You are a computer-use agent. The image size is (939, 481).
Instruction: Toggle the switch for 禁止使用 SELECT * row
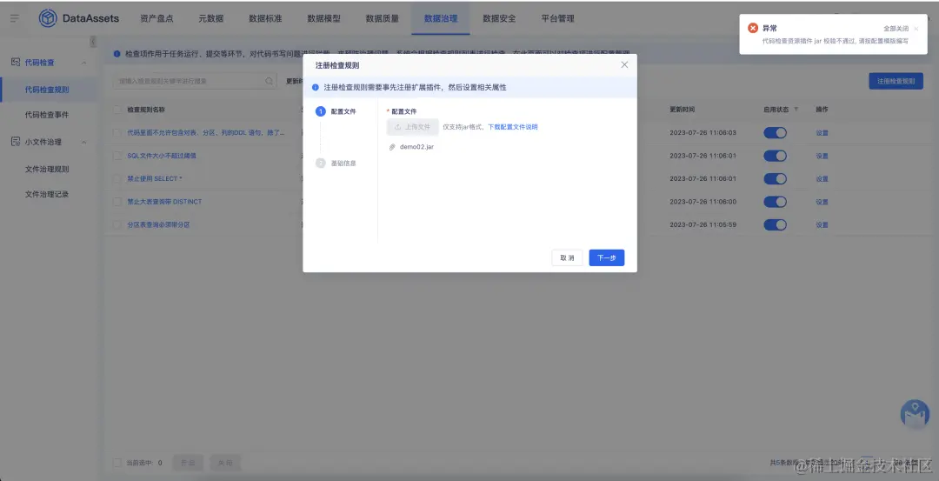coord(775,178)
